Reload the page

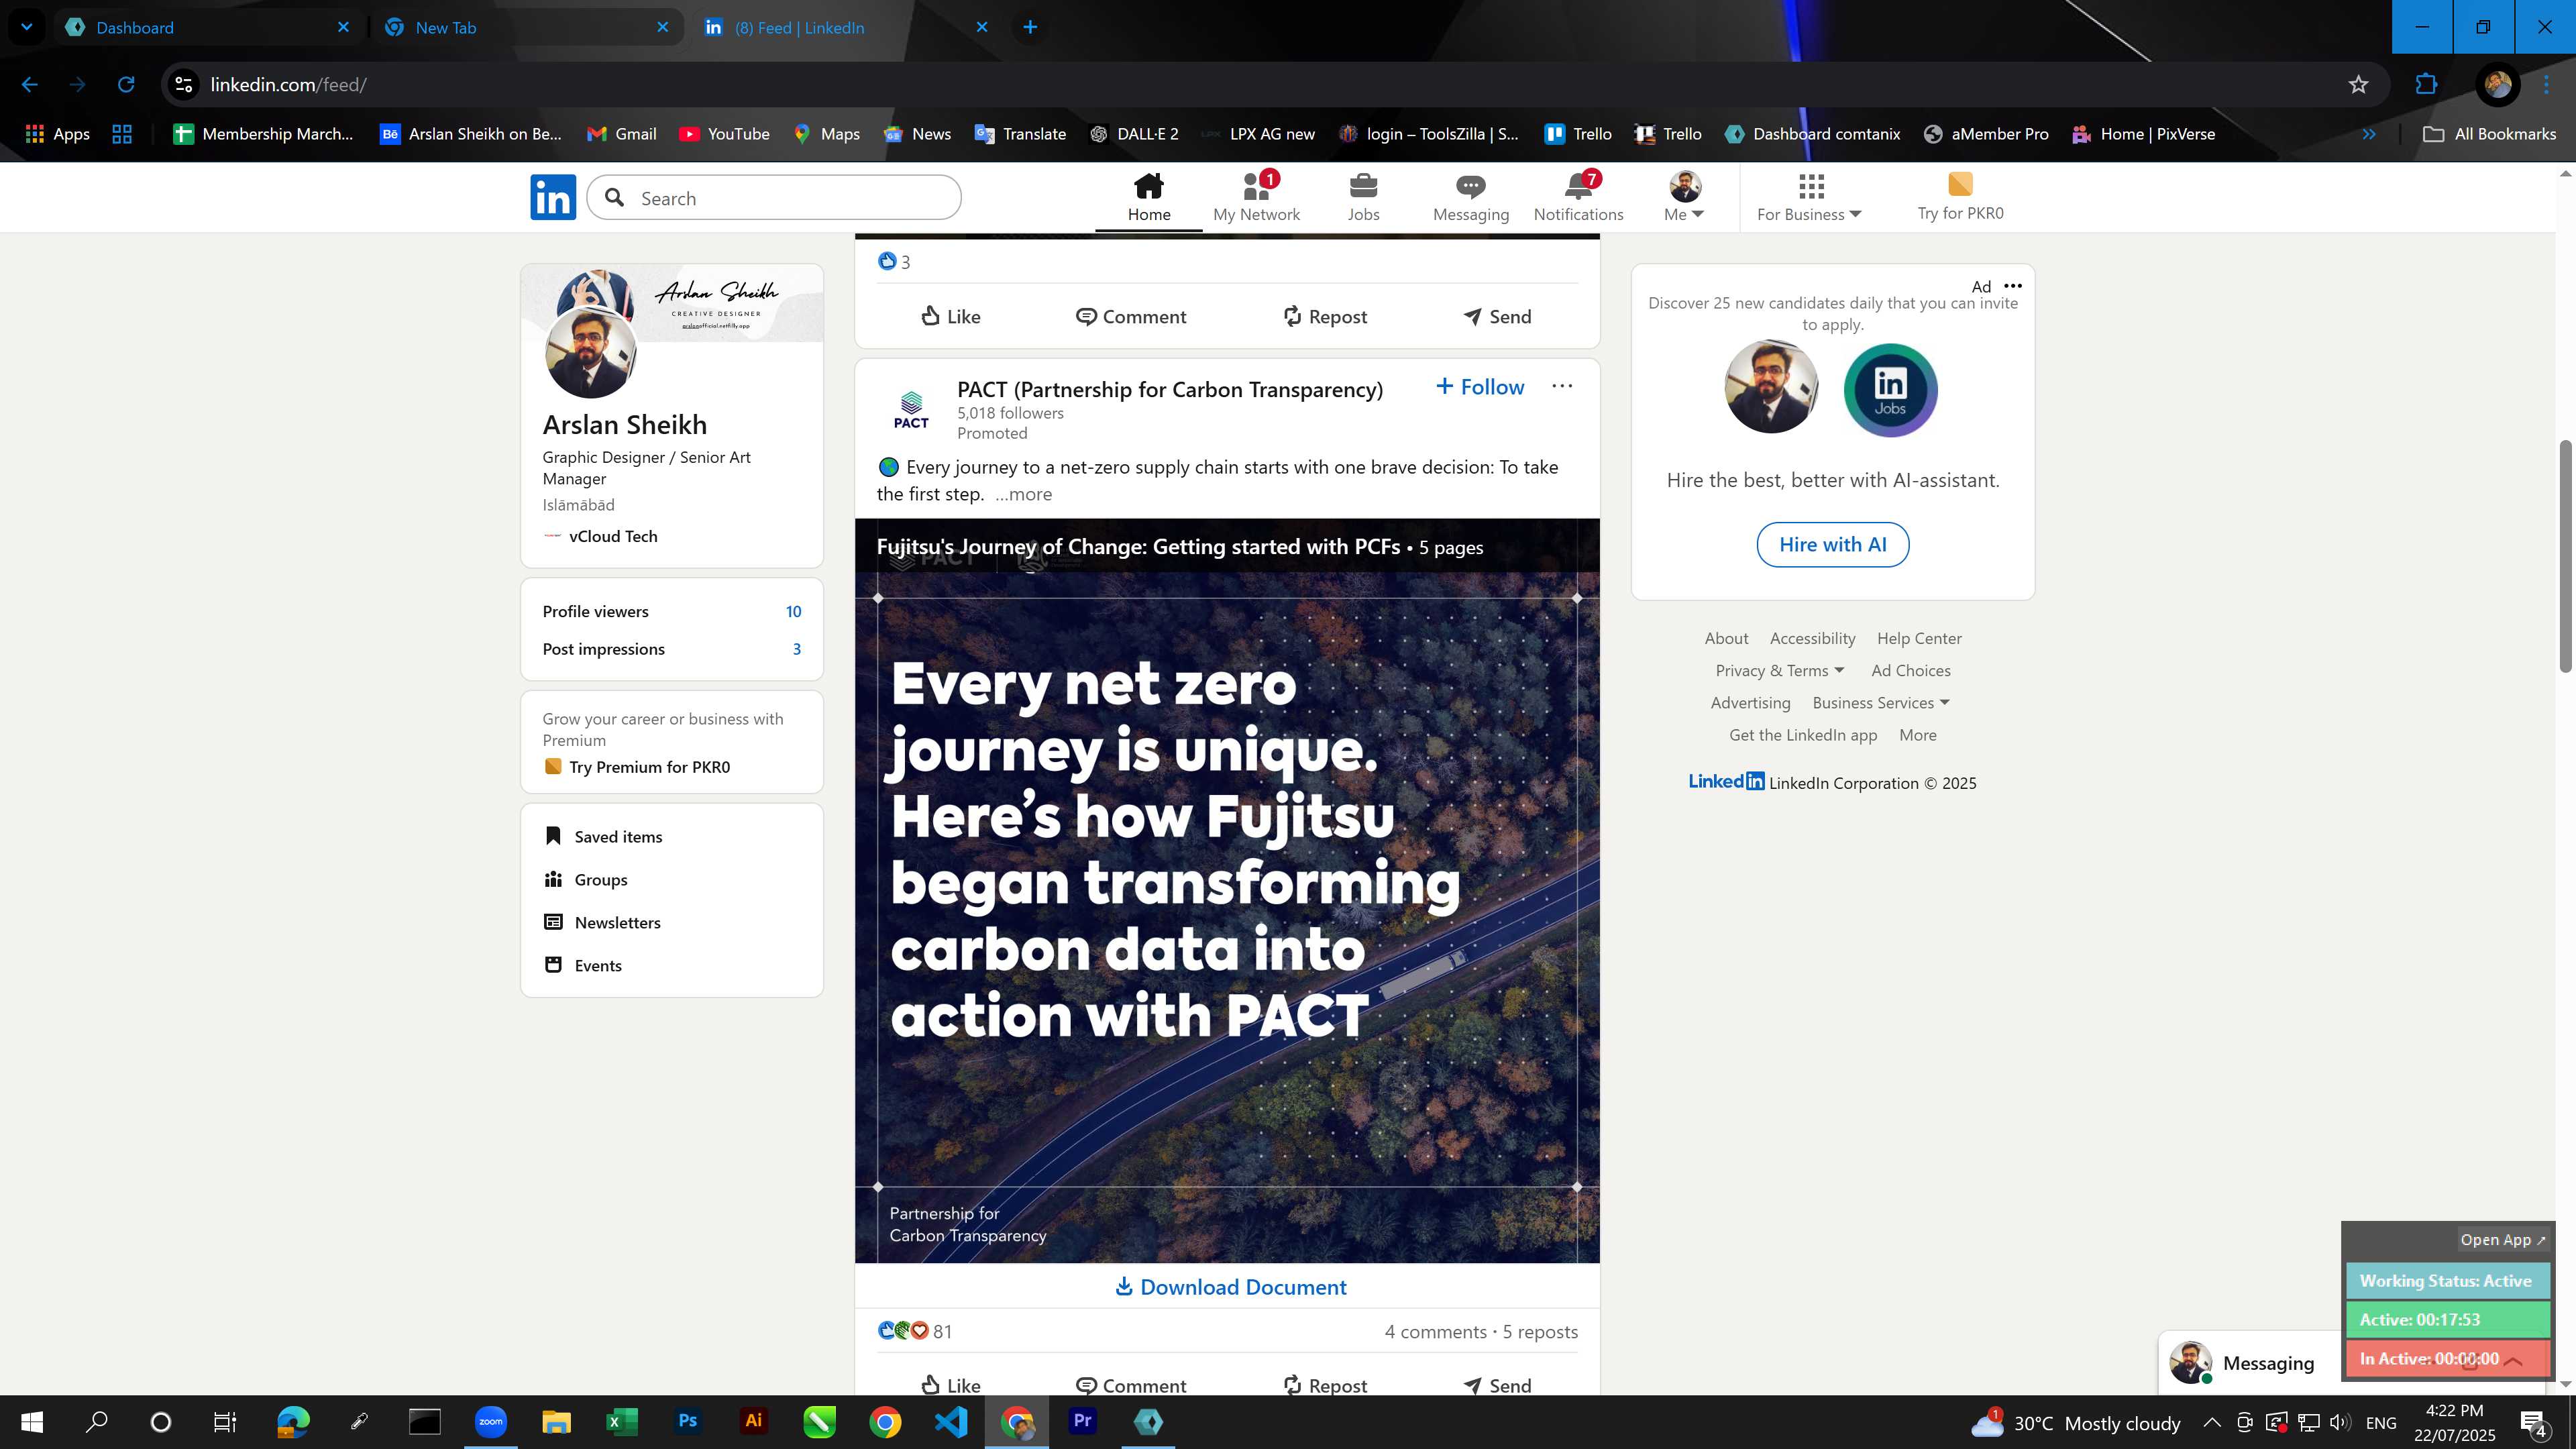126,84
